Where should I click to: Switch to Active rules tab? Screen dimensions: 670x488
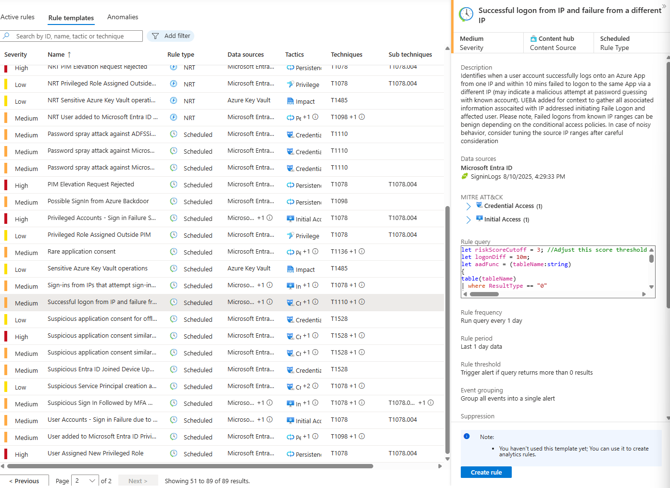[x=17, y=17]
